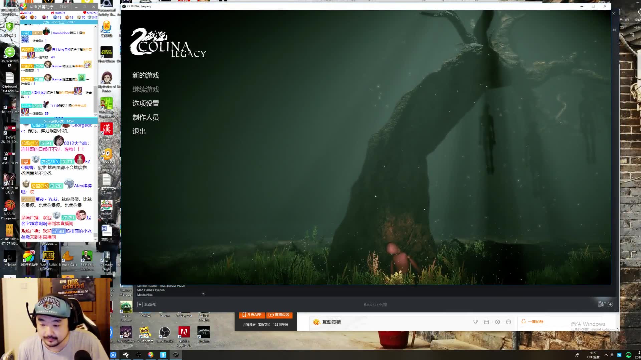Launch Leo's Fortune shortcut

click(x=126, y=311)
